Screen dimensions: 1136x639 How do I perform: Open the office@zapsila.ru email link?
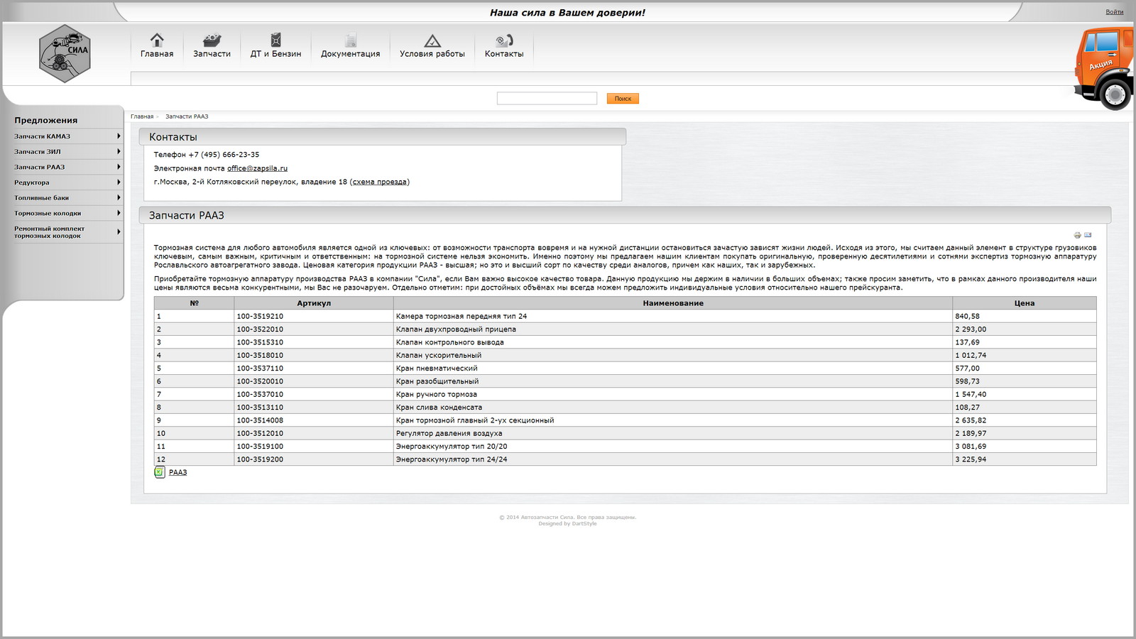[257, 168]
